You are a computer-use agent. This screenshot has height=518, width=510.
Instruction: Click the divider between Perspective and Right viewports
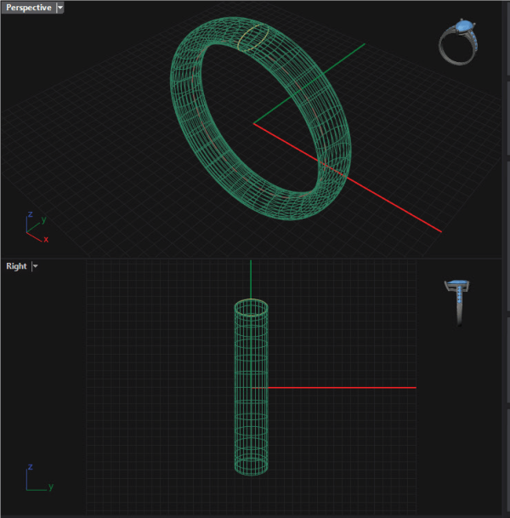[255, 258]
